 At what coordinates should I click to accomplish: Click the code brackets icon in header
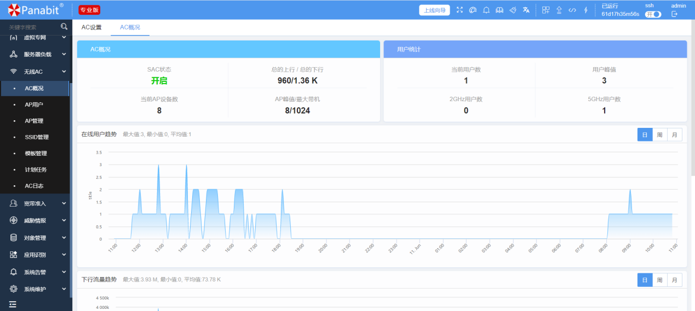point(572,10)
